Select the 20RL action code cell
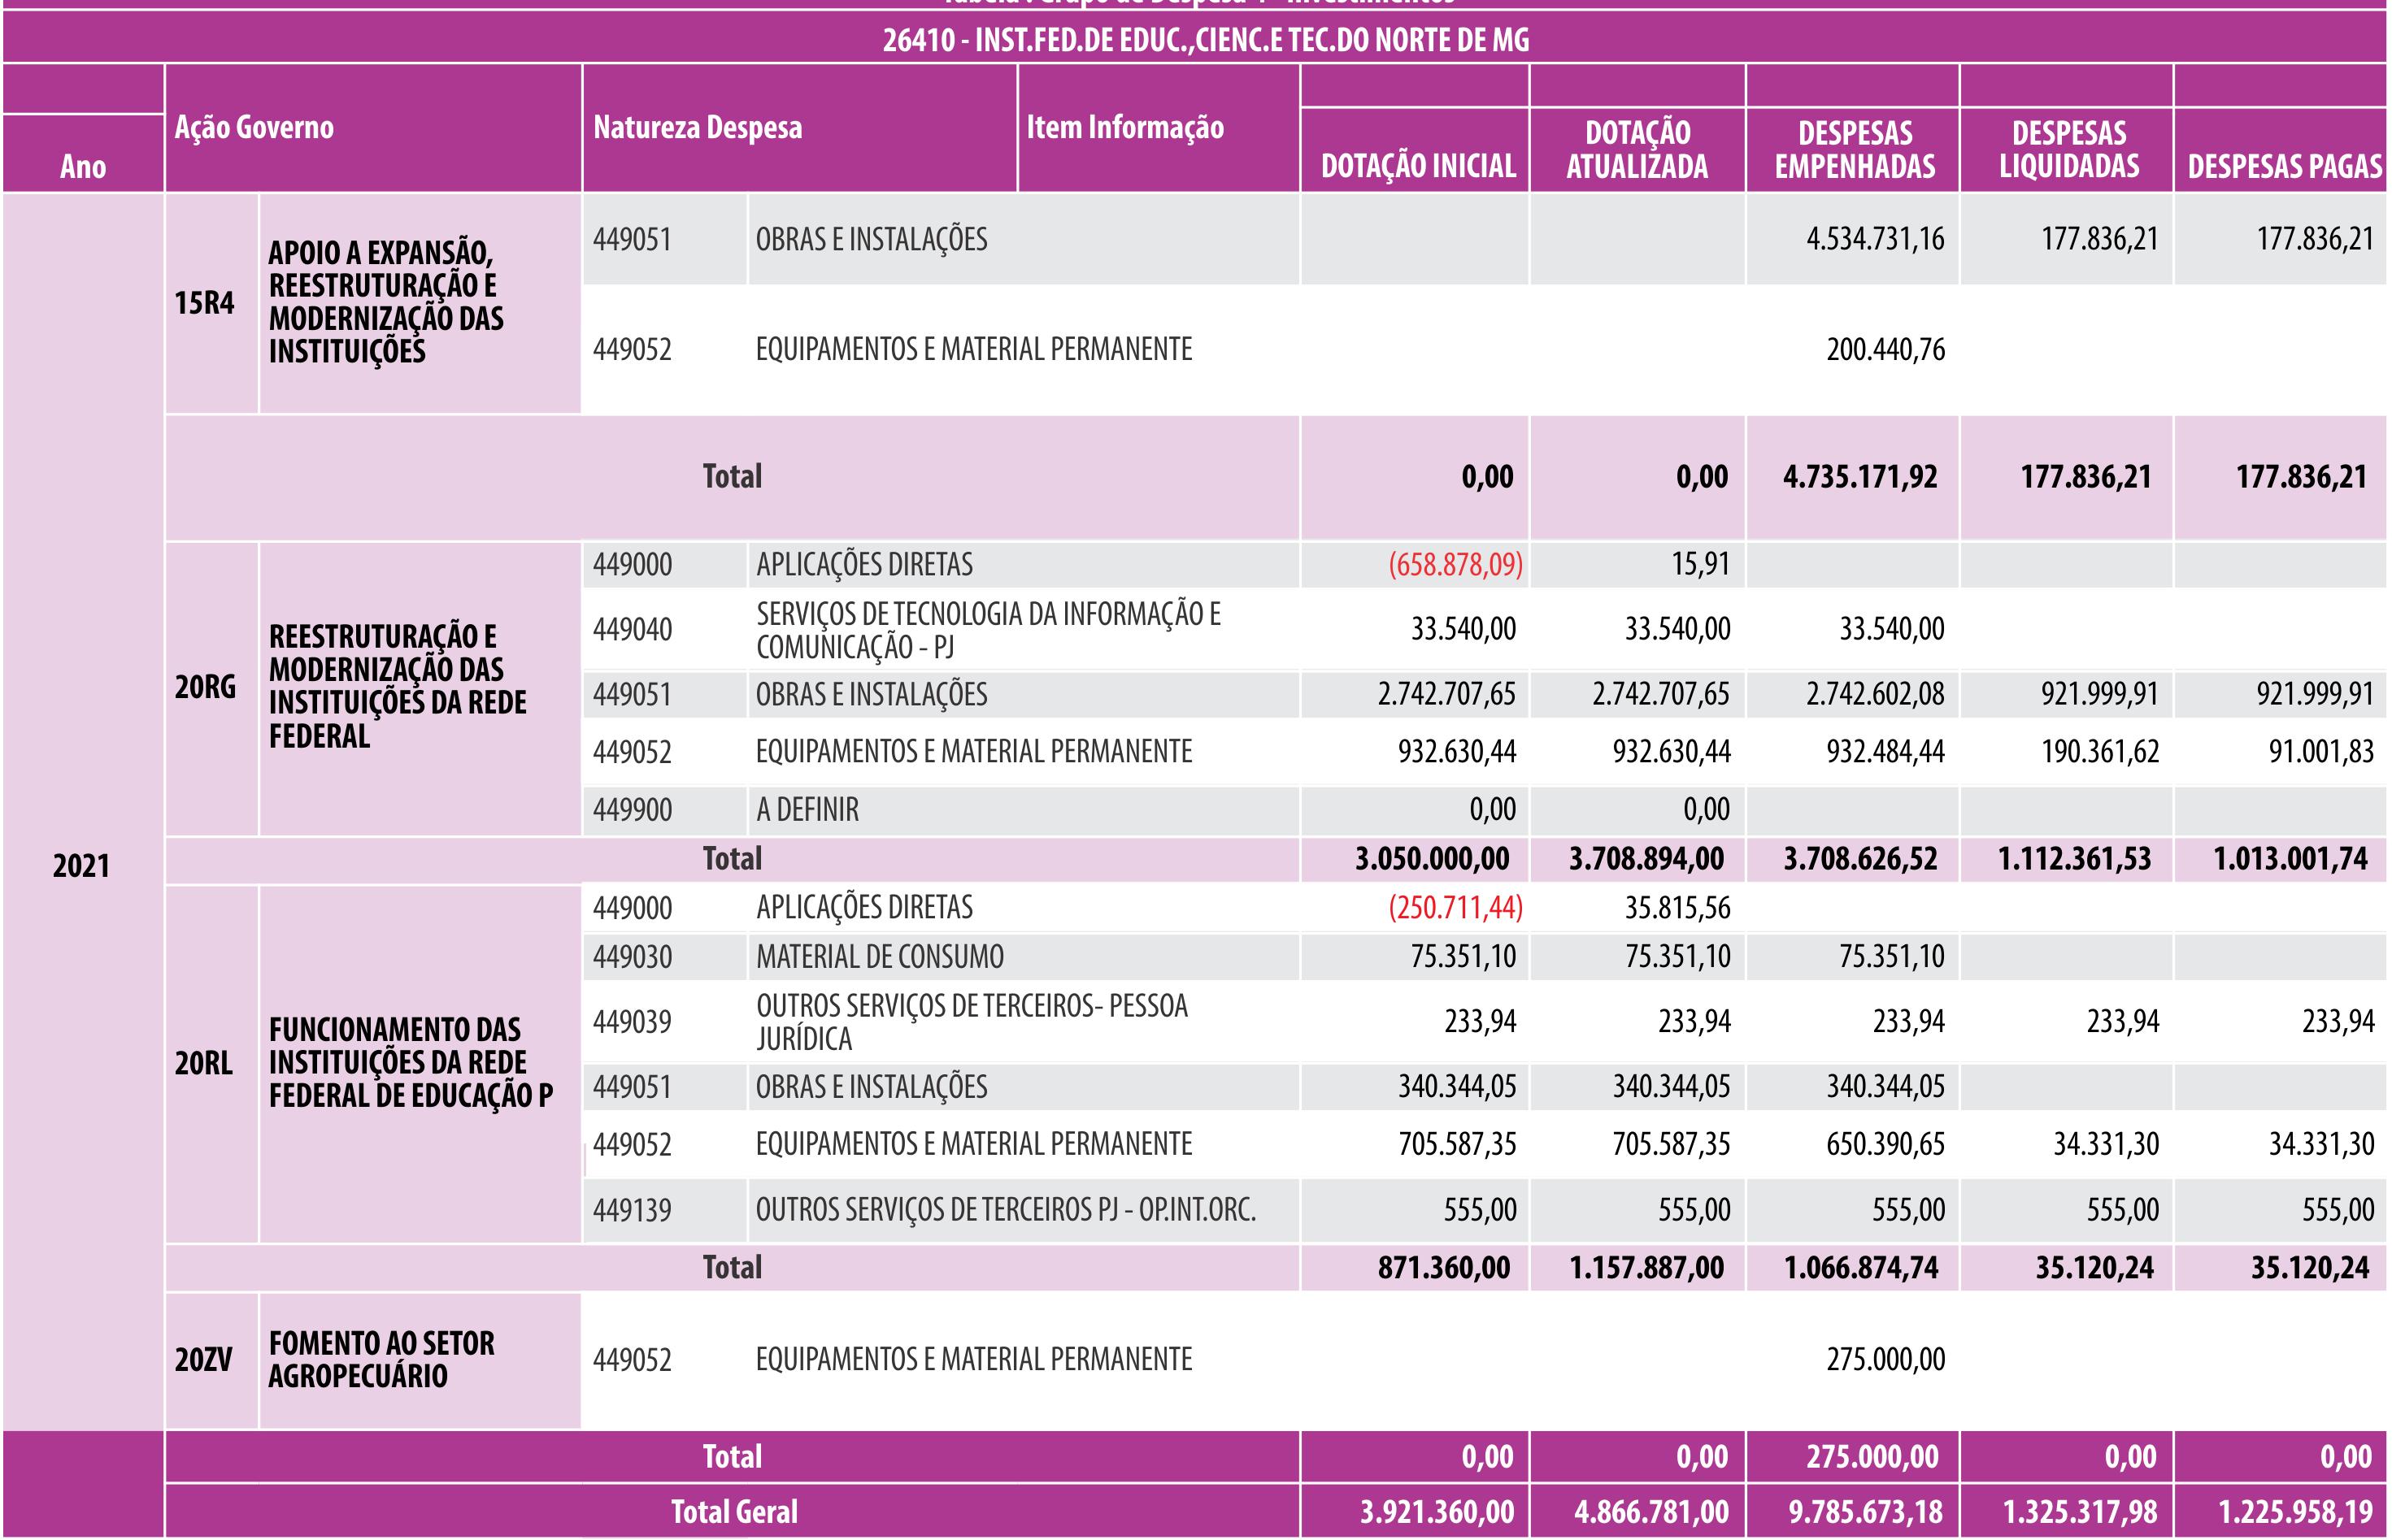 point(204,1063)
